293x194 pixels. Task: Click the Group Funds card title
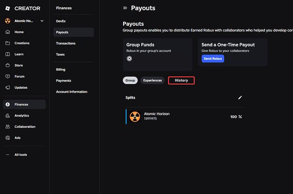point(140,45)
